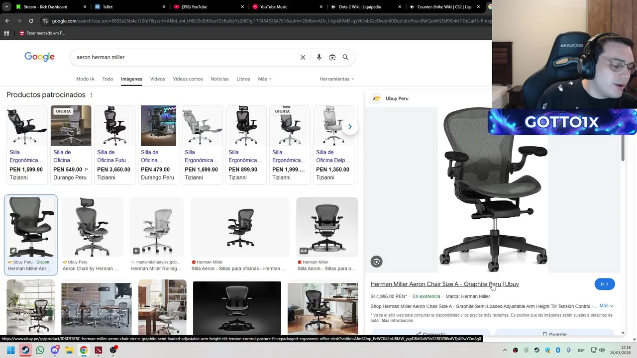
Task: Select the Imágenes tab
Action: click(x=131, y=79)
